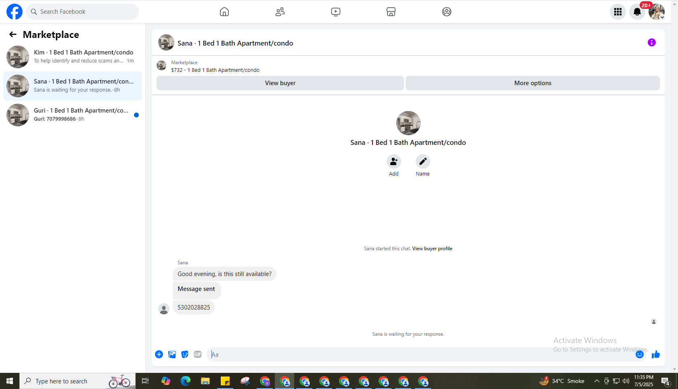Click the seen indicator avatar

[x=654, y=322]
